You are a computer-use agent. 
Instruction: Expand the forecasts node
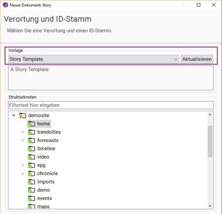[23, 140]
